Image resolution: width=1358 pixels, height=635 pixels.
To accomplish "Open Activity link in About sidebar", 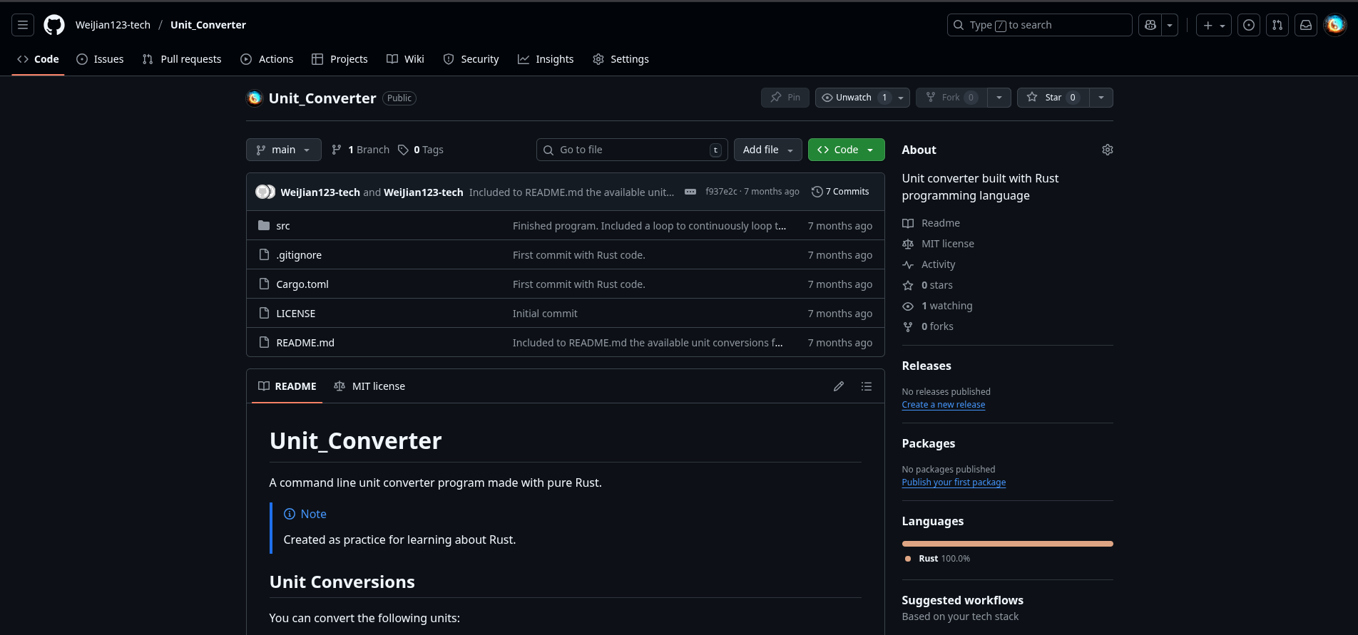I will click(929, 264).
